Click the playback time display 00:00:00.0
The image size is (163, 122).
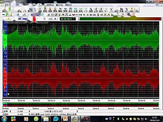[68, 19]
